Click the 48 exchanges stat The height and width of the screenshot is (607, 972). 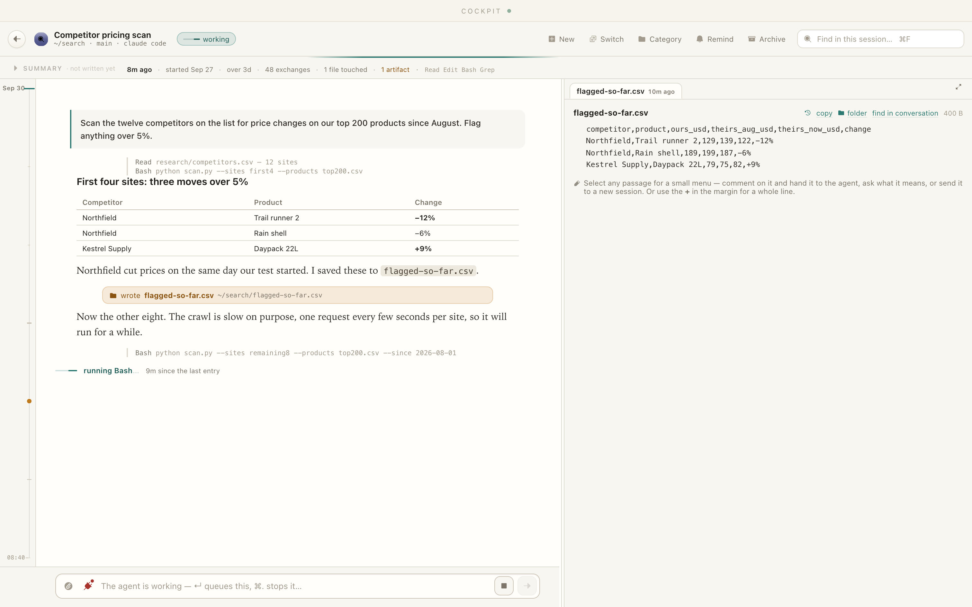tap(287, 69)
